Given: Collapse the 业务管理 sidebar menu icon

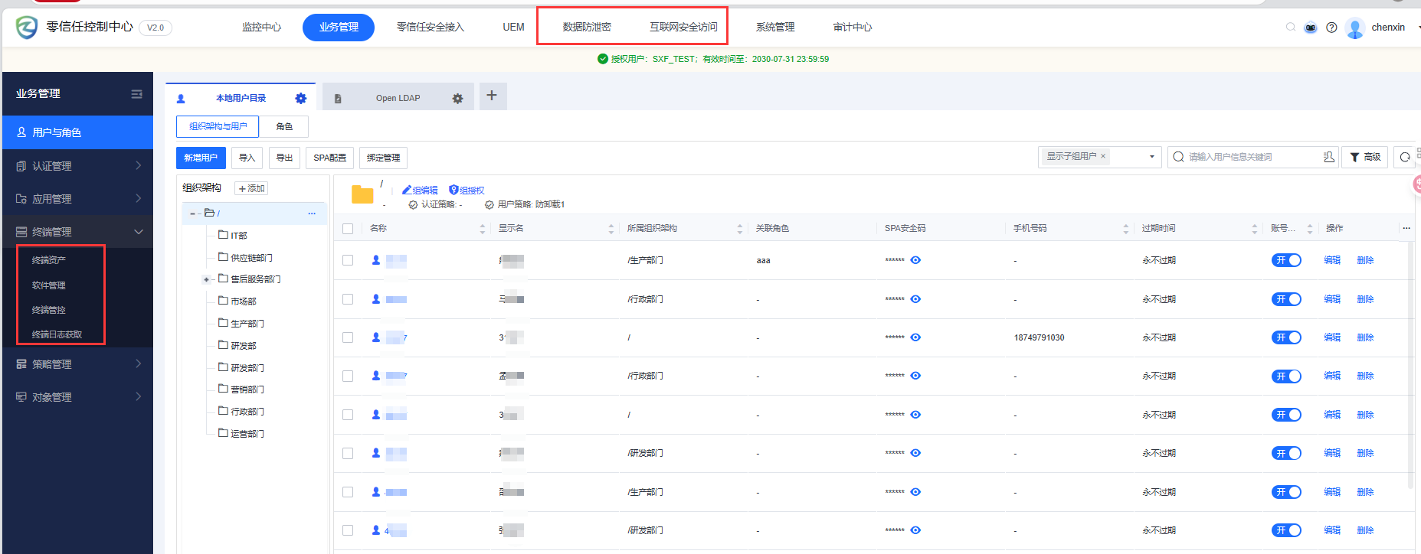Looking at the screenshot, I should tap(136, 94).
